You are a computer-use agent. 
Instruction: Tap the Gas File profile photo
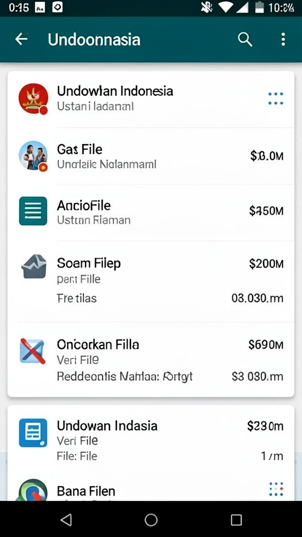pyautogui.click(x=33, y=156)
